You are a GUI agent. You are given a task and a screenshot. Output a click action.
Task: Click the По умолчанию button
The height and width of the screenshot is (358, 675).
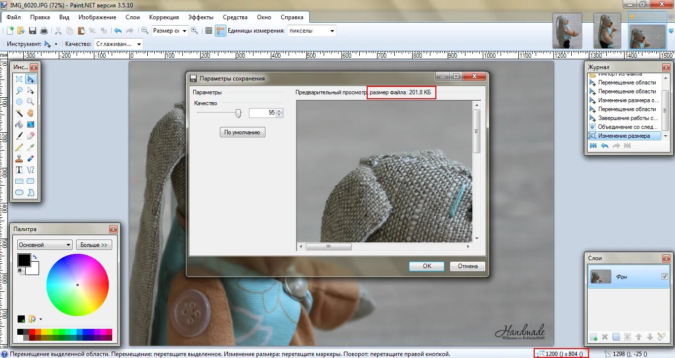pos(243,132)
